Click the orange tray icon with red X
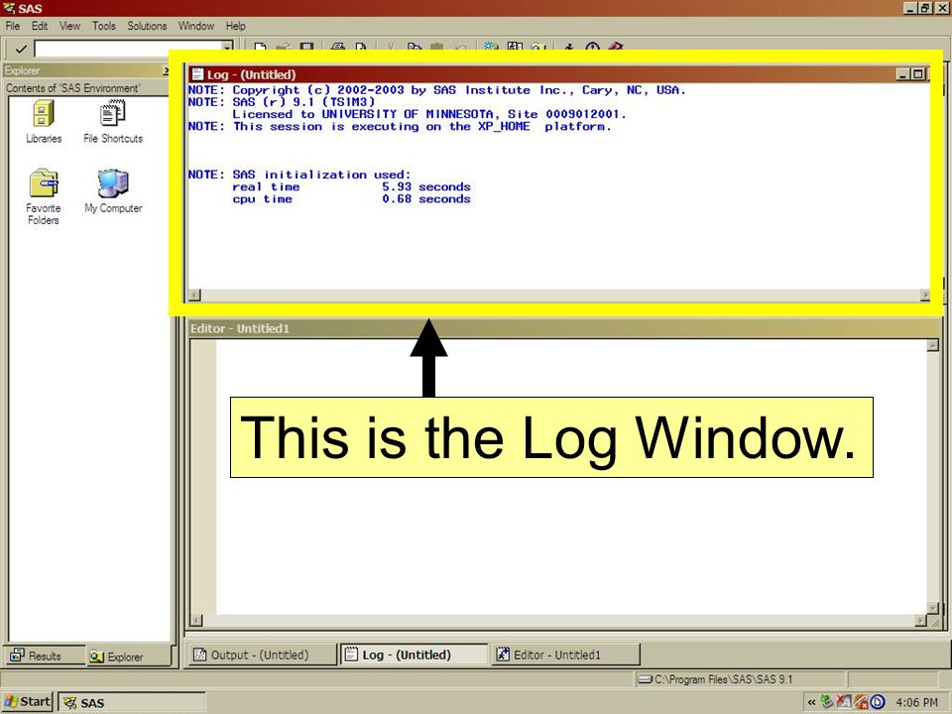952x714 pixels. 861,702
